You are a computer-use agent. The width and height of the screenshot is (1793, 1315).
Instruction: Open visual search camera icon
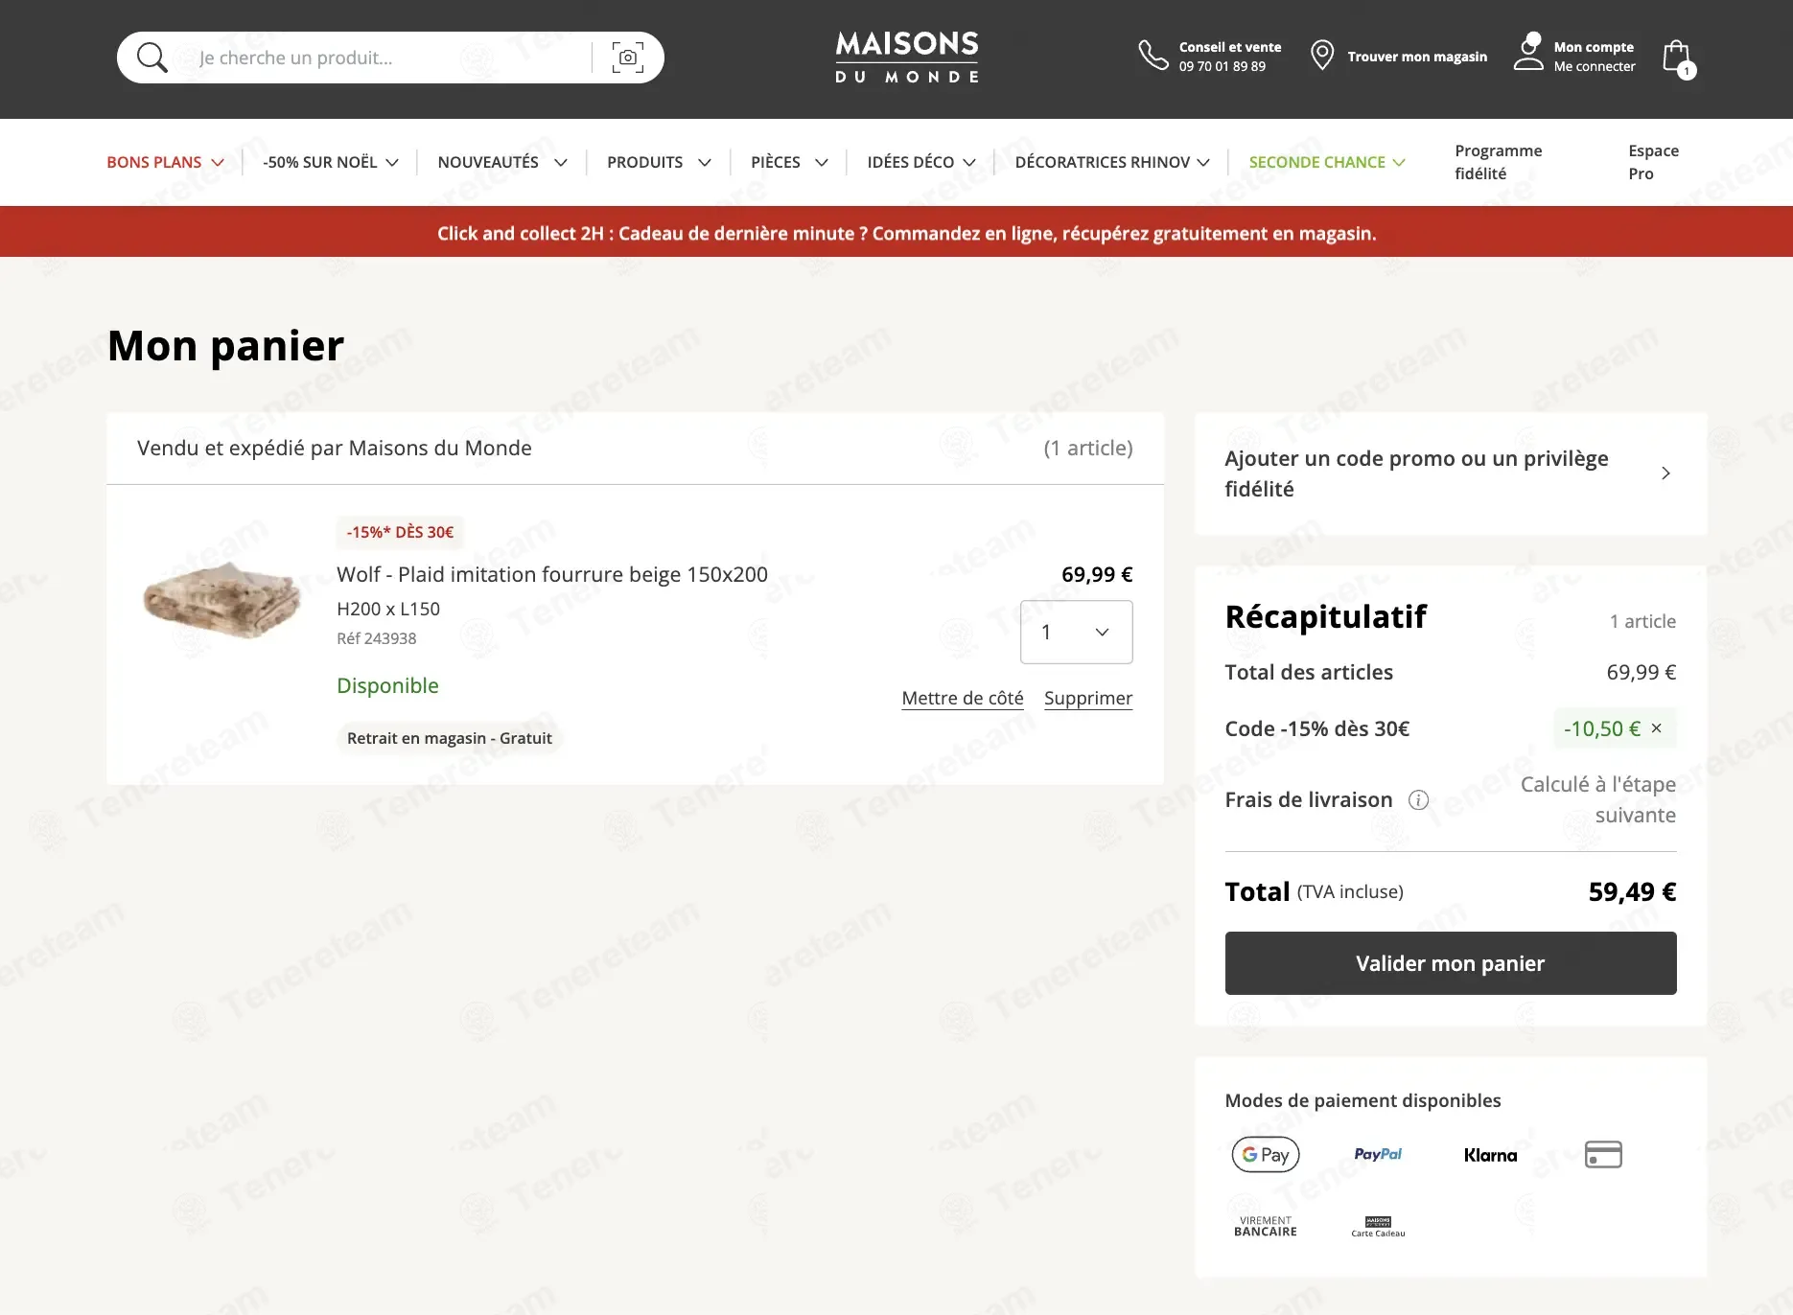tap(628, 58)
